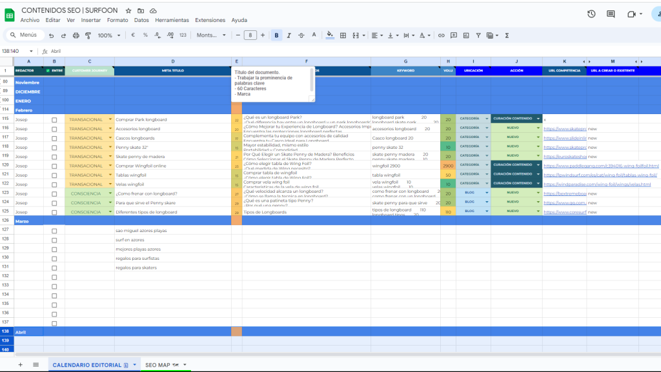Viewport: 661px width, 372px height.
Task: Toggle checkbox next to sao miguel azores playas
Action: click(54, 231)
